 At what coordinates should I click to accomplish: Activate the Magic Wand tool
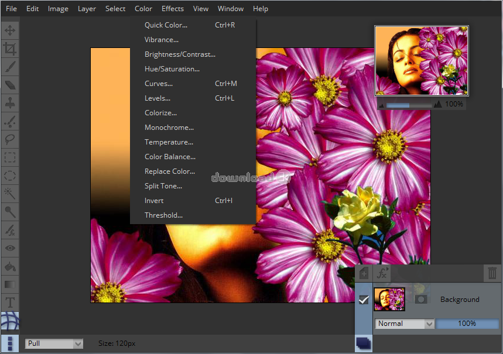pyautogui.click(x=10, y=193)
